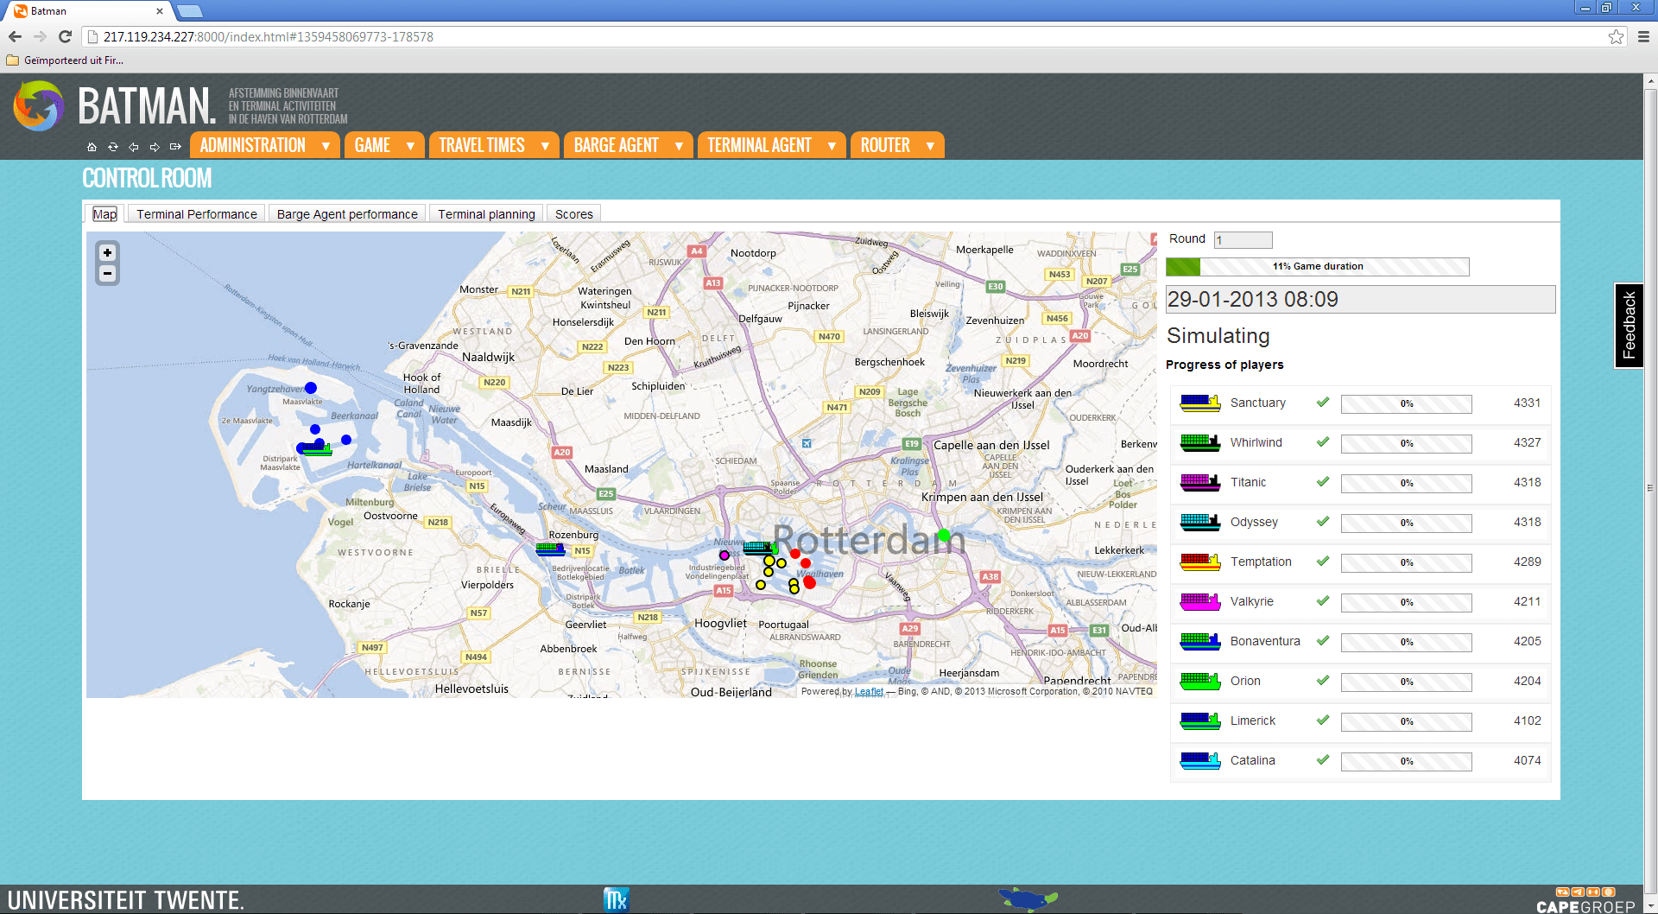Click Bonaventura's score 4205
Screen dimensions: 1658x914
coord(1528,641)
